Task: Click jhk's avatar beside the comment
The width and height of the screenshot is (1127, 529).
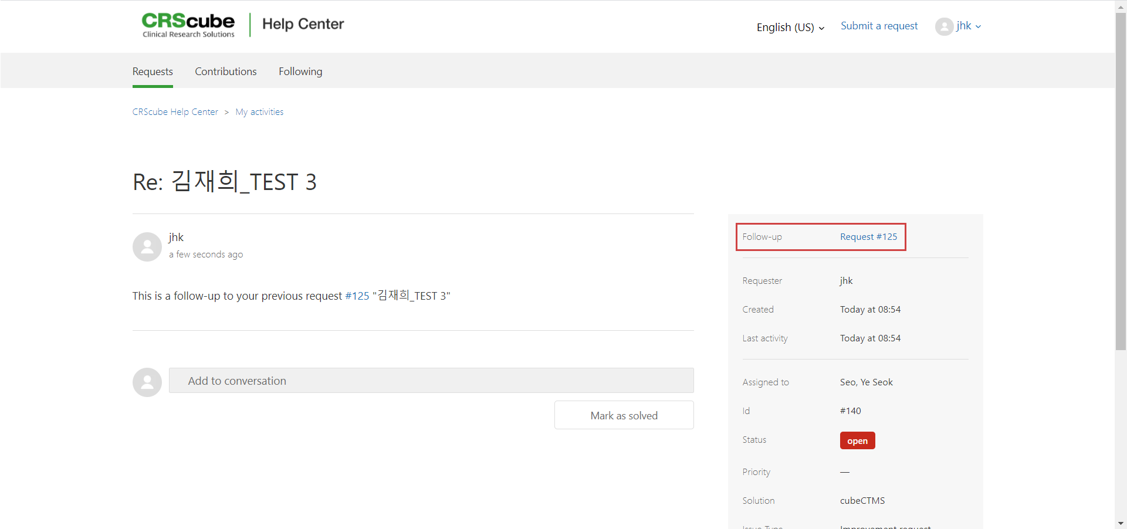Action: pyautogui.click(x=147, y=247)
